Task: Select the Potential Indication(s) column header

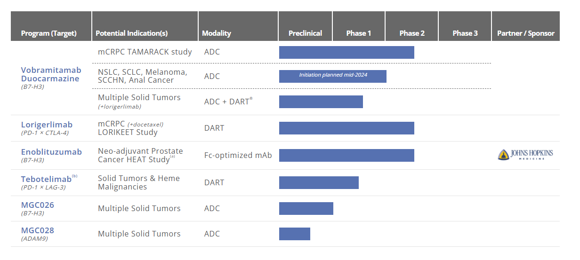Action: [x=131, y=33]
